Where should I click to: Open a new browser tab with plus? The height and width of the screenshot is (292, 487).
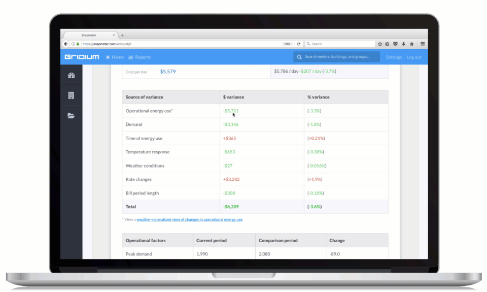point(122,35)
